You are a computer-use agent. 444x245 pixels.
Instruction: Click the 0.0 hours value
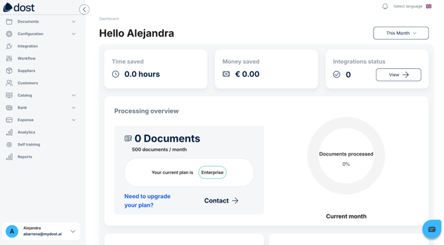(142, 74)
